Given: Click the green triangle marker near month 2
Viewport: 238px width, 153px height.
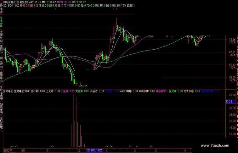Looking at the screenshot, I should click(137, 146).
